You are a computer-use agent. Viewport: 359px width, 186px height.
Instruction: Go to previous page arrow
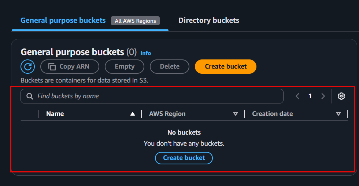click(x=297, y=96)
